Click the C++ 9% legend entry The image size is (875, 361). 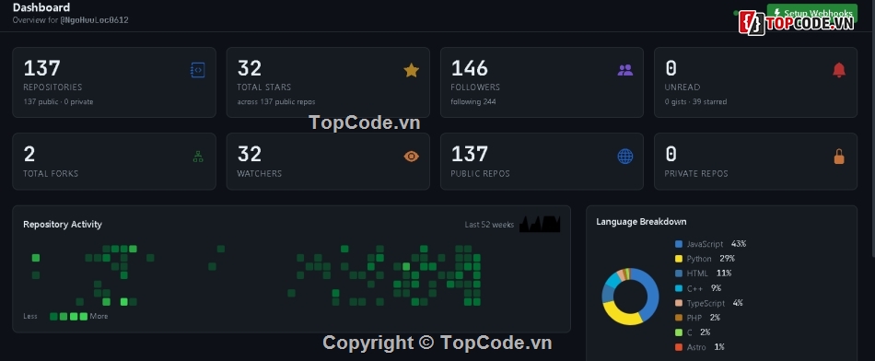[698, 288]
